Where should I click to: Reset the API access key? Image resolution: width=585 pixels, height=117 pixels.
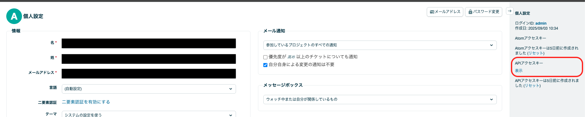[532, 86]
